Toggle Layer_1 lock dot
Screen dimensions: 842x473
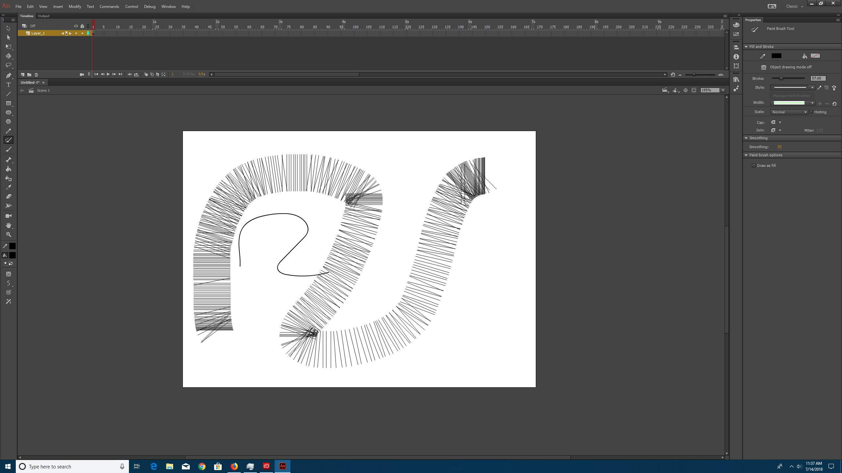coord(82,33)
